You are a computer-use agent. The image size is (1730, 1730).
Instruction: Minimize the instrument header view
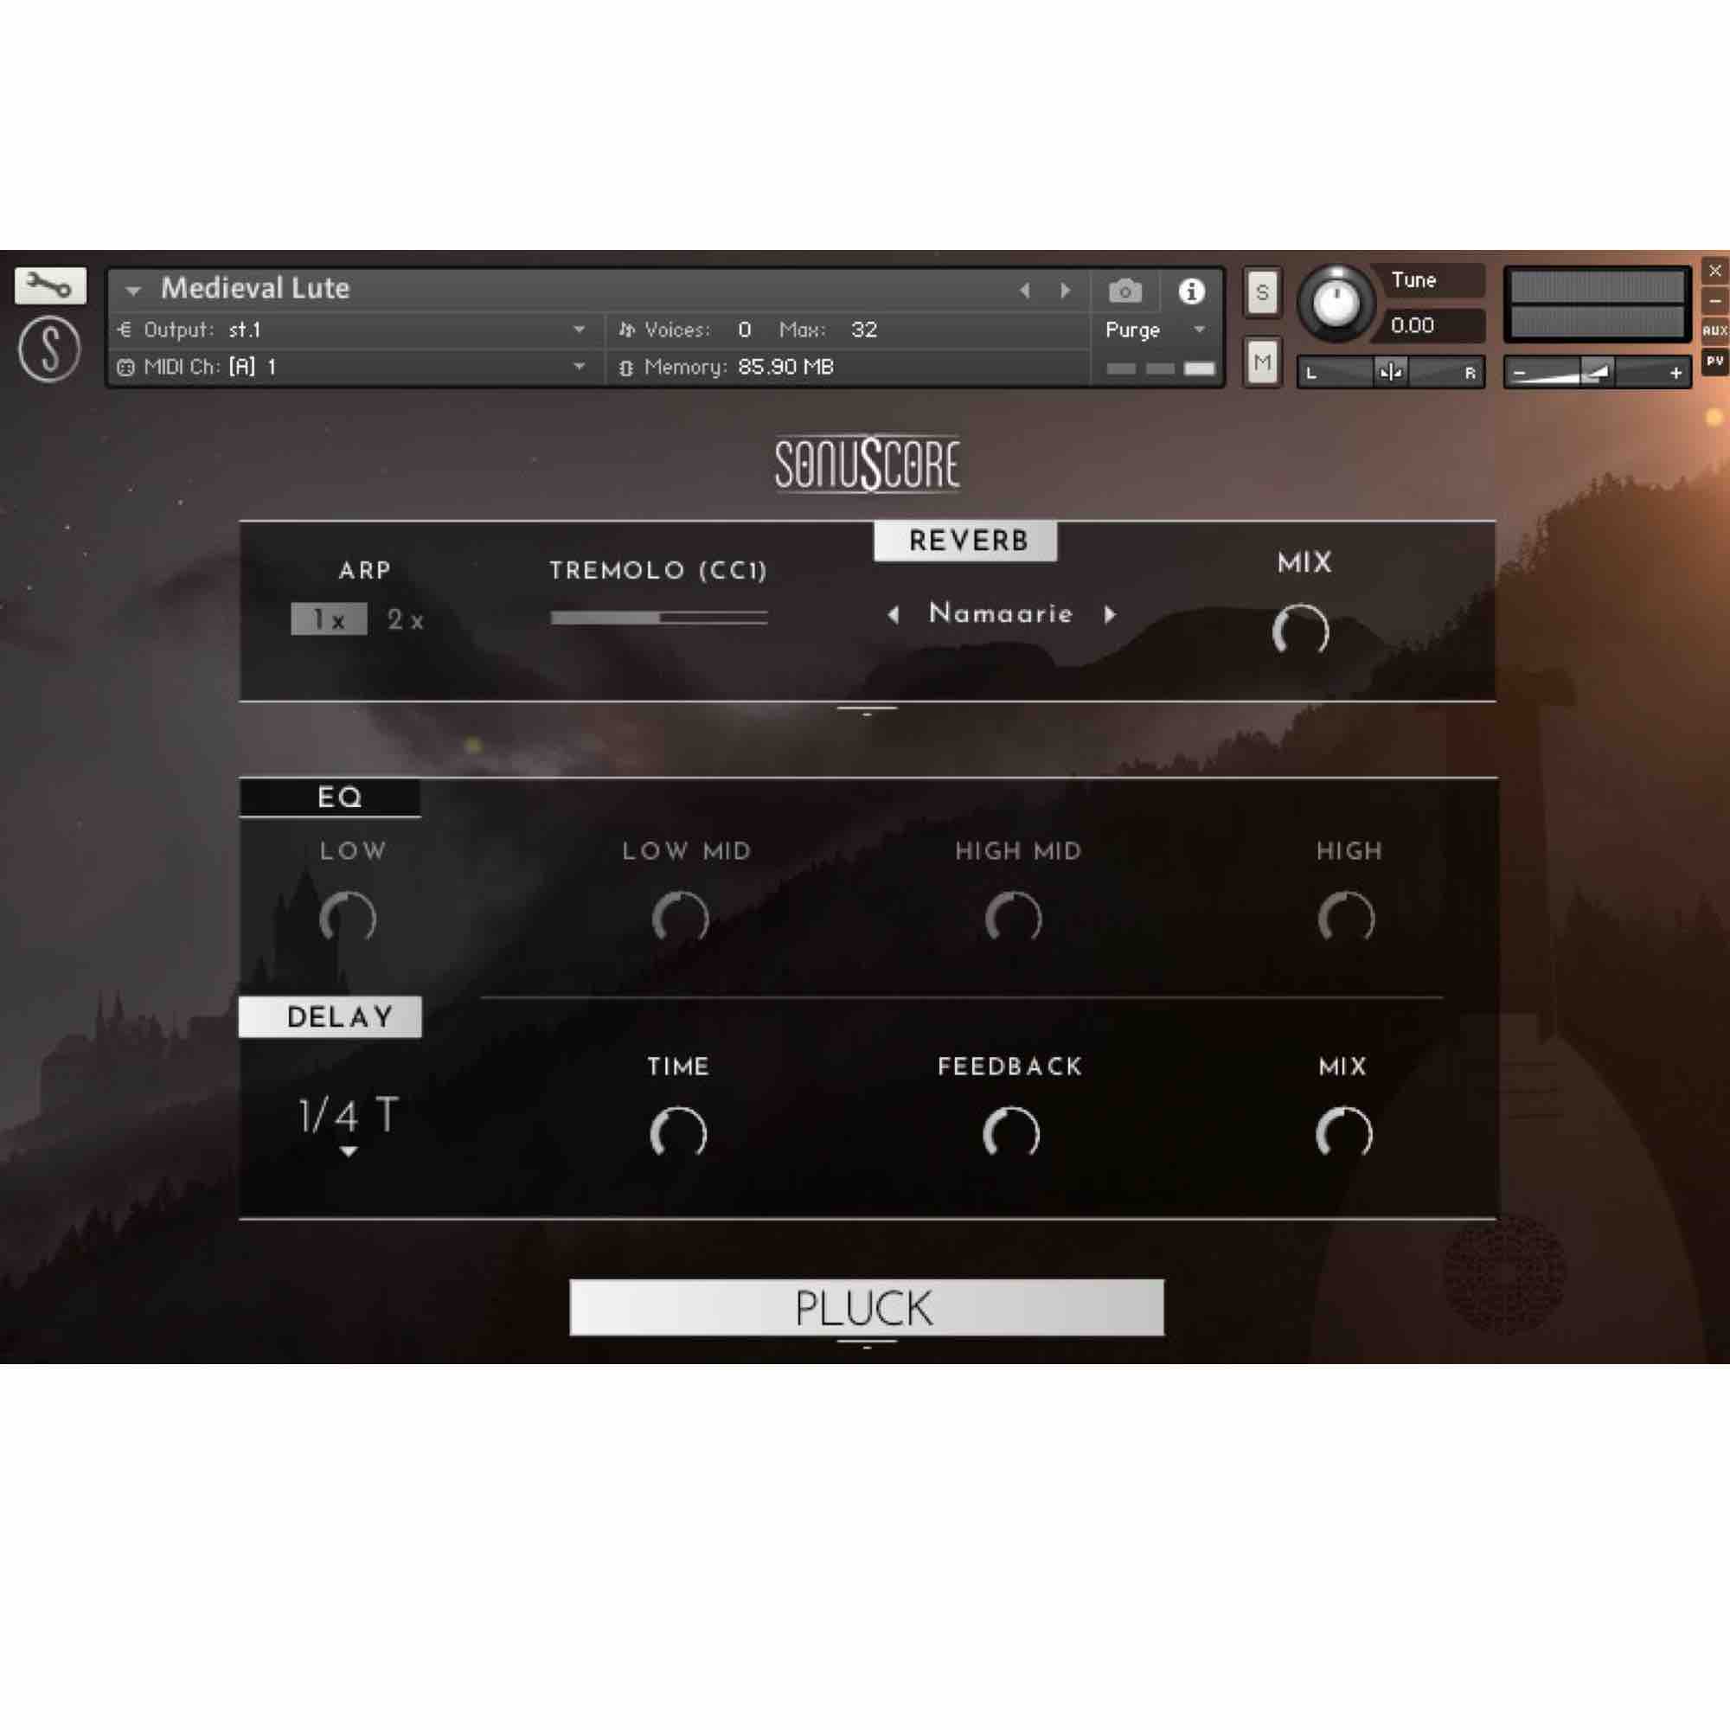coord(1714,301)
